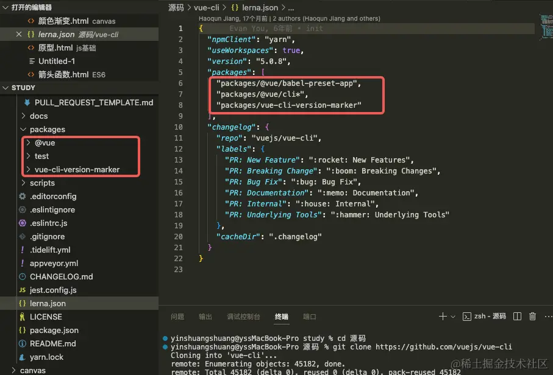Click the "npmClient": "yarn" line
This screenshot has width=553, height=375.
point(251,40)
